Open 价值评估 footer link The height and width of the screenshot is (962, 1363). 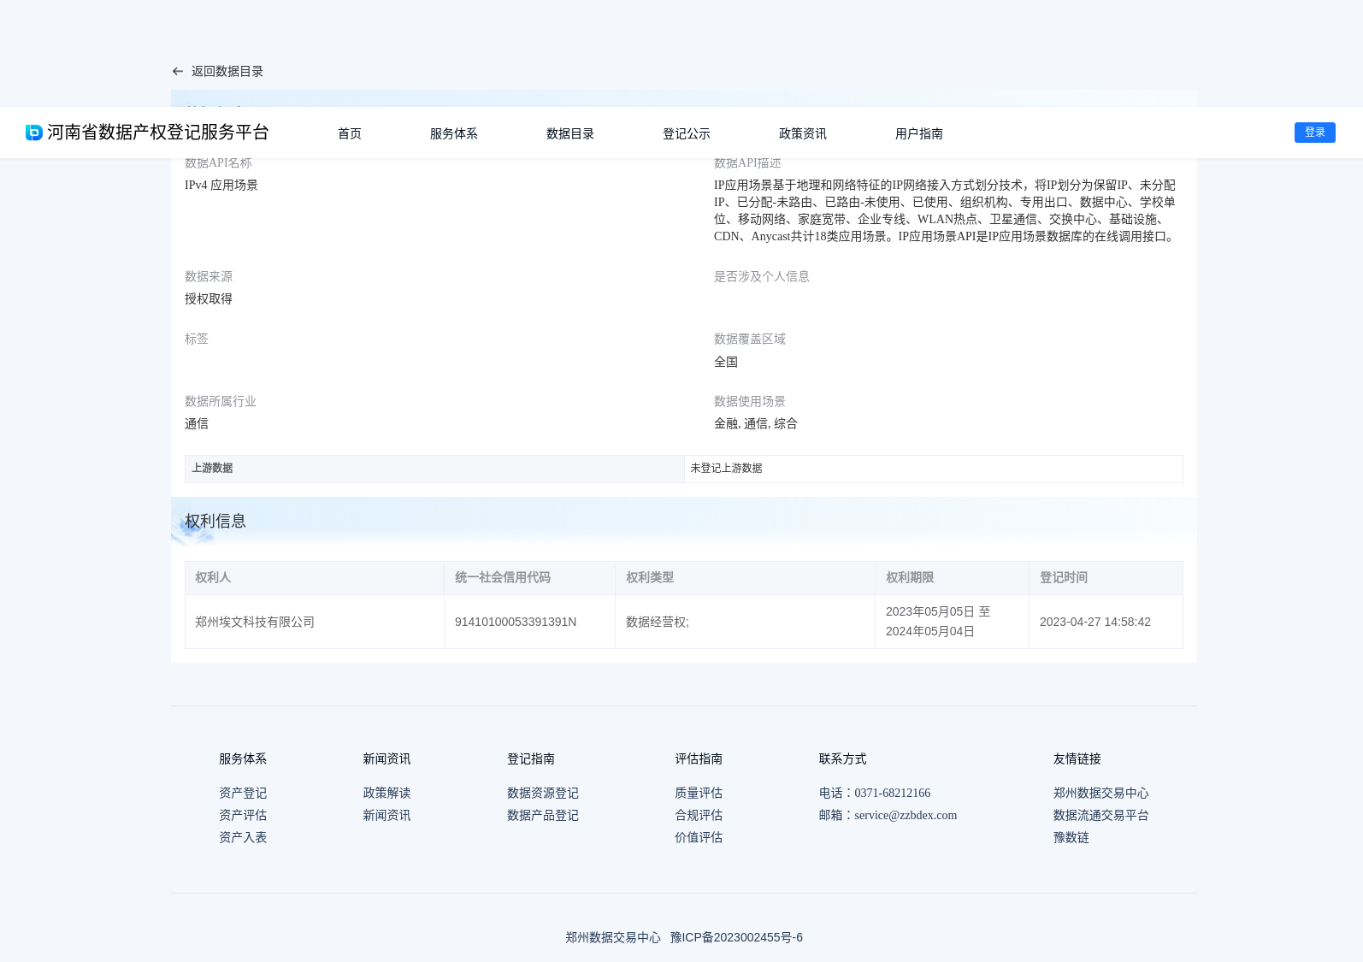pos(699,838)
